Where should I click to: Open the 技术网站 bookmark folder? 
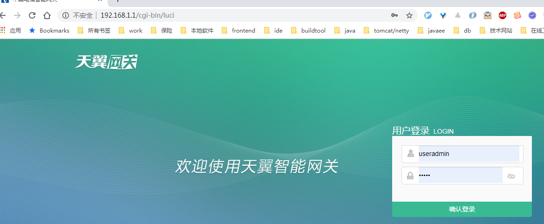coord(496,31)
